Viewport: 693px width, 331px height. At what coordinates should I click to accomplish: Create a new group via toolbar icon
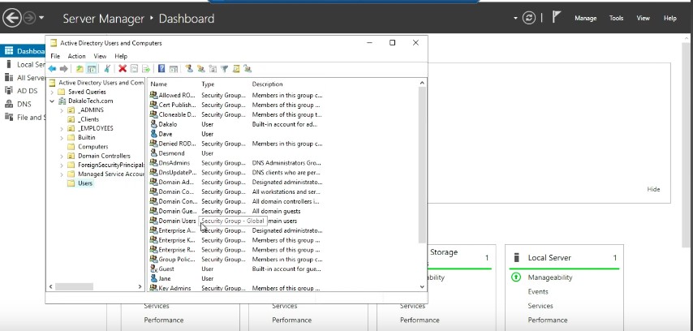[200, 68]
